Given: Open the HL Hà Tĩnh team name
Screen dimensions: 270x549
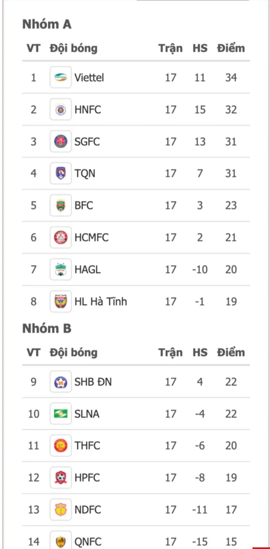Looking at the screenshot, I should [x=100, y=301].
